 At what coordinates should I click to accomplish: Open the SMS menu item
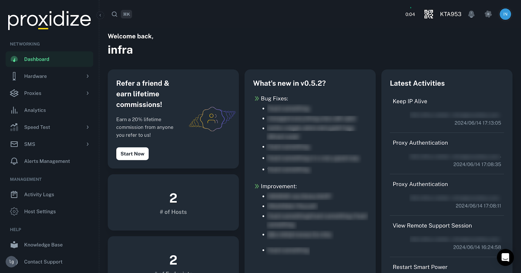click(x=49, y=144)
